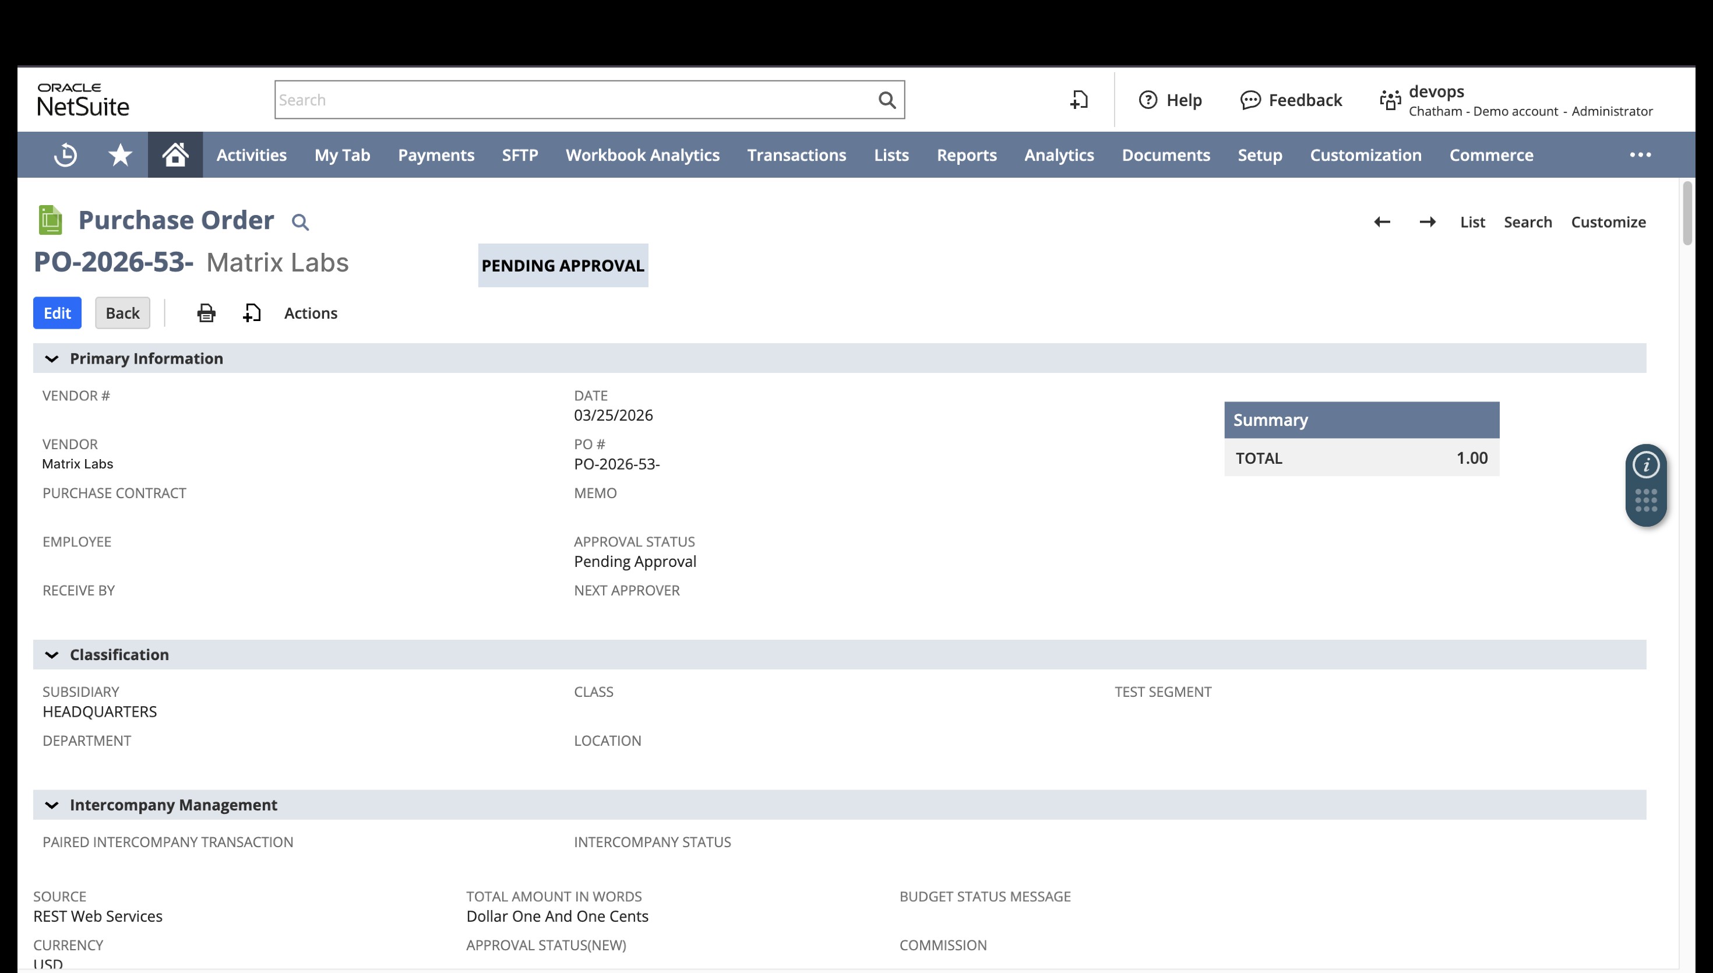This screenshot has width=1713, height=973.
Task: Open the Reports menu
Action: coord(966,155)
